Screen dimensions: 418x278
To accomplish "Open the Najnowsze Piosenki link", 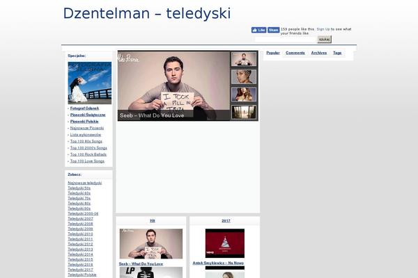I will pyautogui.click(x=87, y=128).
